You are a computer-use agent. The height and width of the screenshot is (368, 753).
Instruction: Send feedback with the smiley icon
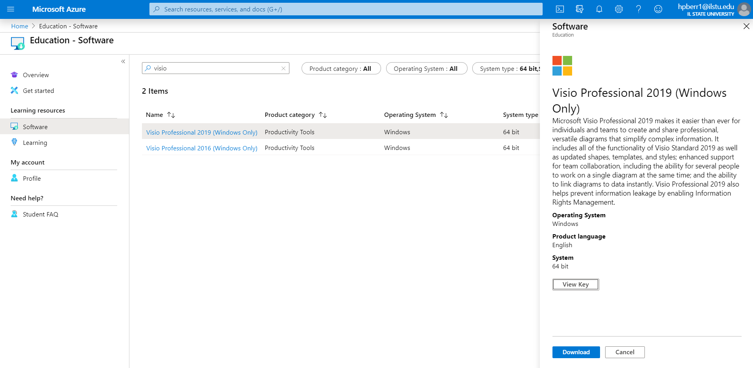click(658, 9)
